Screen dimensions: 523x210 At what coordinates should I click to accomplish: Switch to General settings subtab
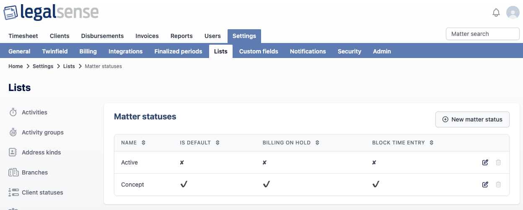pyautogui.click(x=19, y=51)
